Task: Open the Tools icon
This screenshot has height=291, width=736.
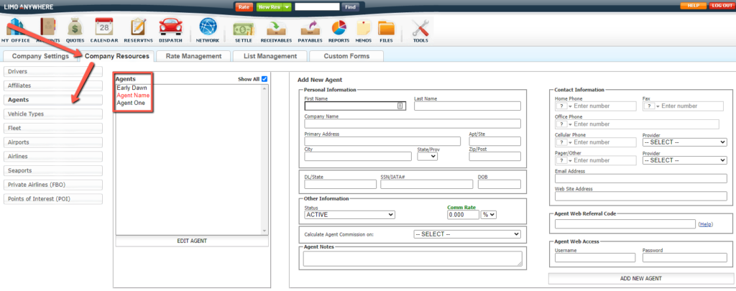Action: pyautogui.click(x=420, y=29)
